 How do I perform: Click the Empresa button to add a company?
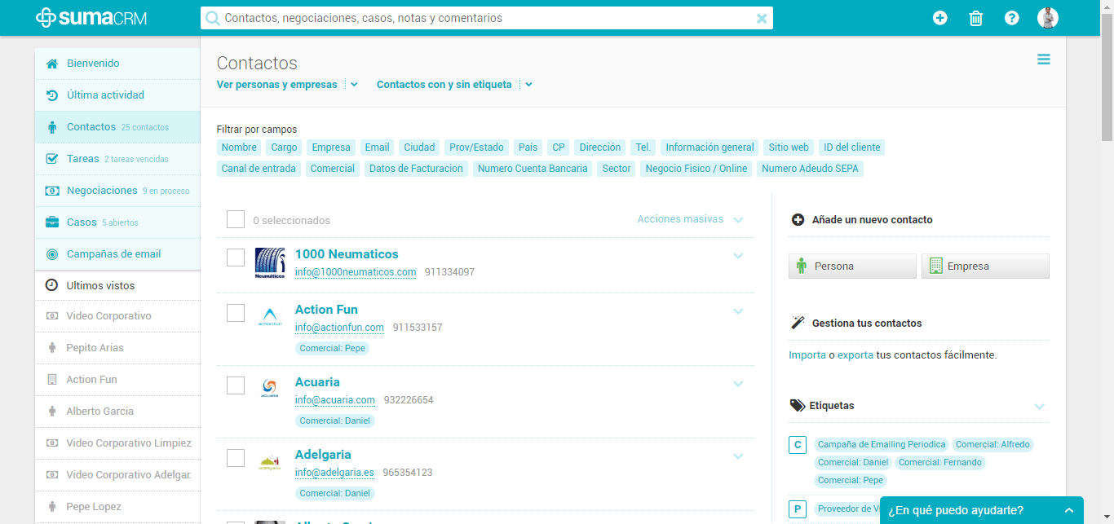click(x=985, y=266)
